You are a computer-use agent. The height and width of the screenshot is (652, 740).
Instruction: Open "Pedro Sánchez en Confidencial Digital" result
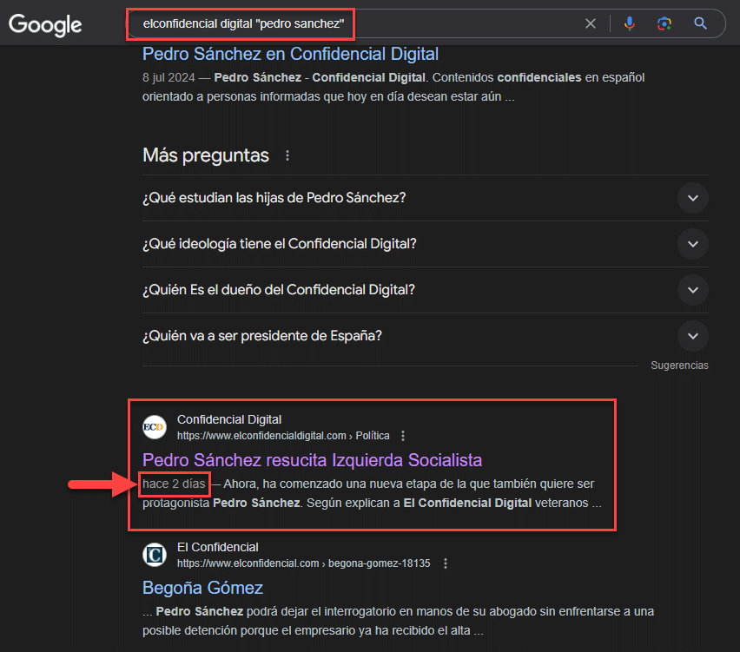[x=290, y=54]
